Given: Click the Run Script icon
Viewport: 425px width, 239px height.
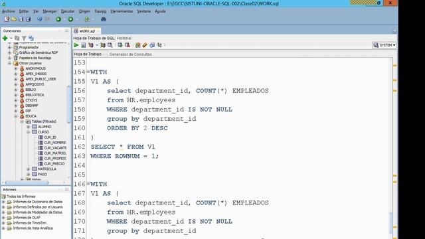Looking at the screenshot, I should click(84, 45).
